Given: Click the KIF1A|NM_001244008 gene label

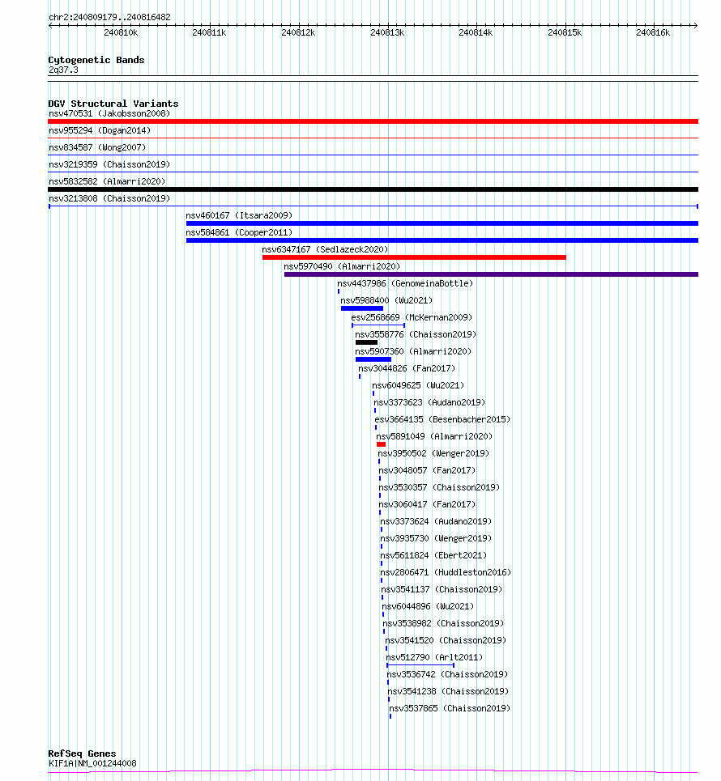Looking at the screenshot, I should point(92,763).
